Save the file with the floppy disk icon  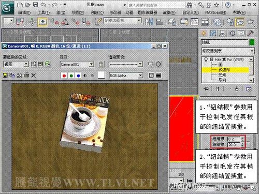pos(36,5)
